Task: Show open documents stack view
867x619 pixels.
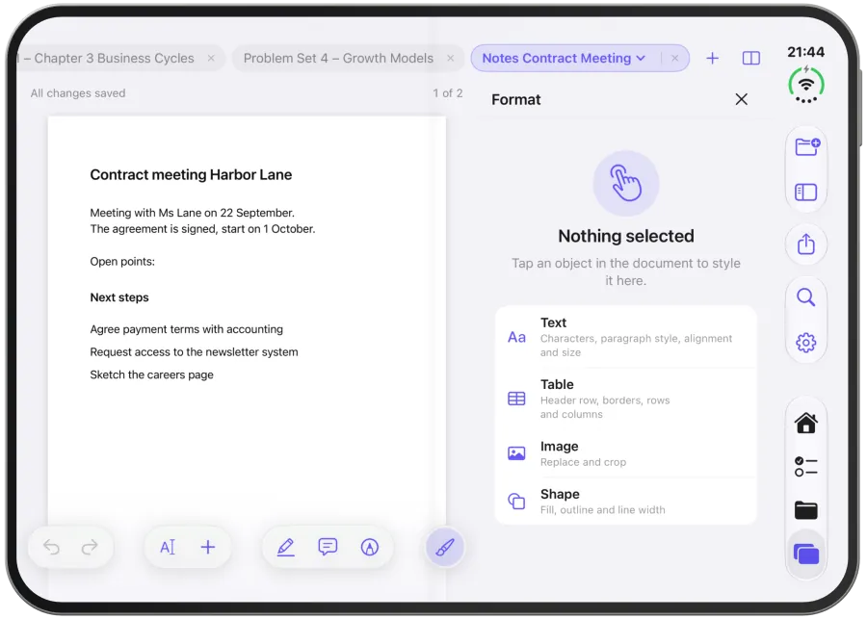Action: click(806, 554)
